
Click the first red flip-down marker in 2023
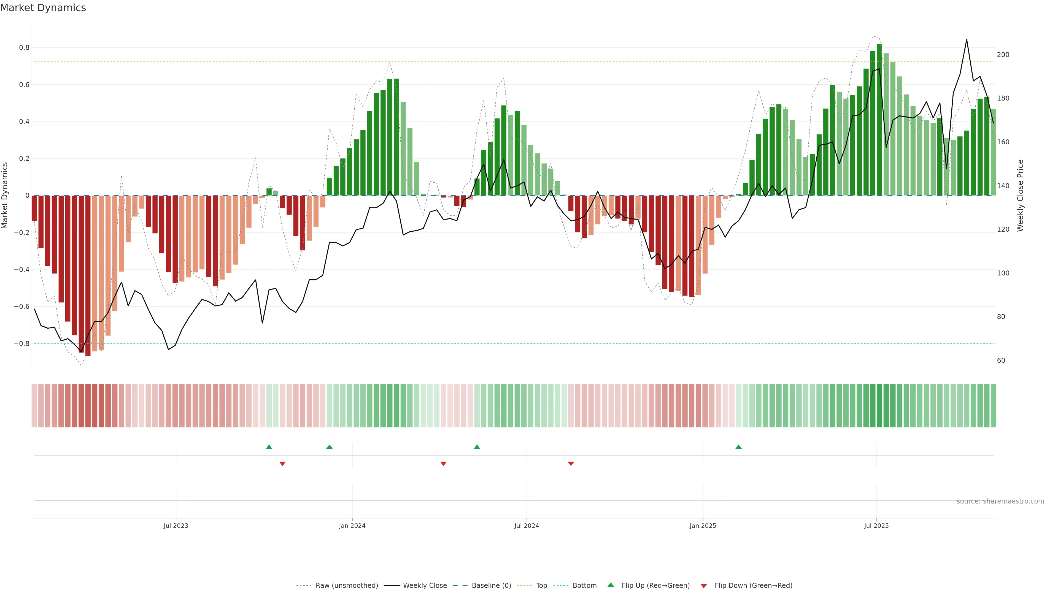(282, 464)
